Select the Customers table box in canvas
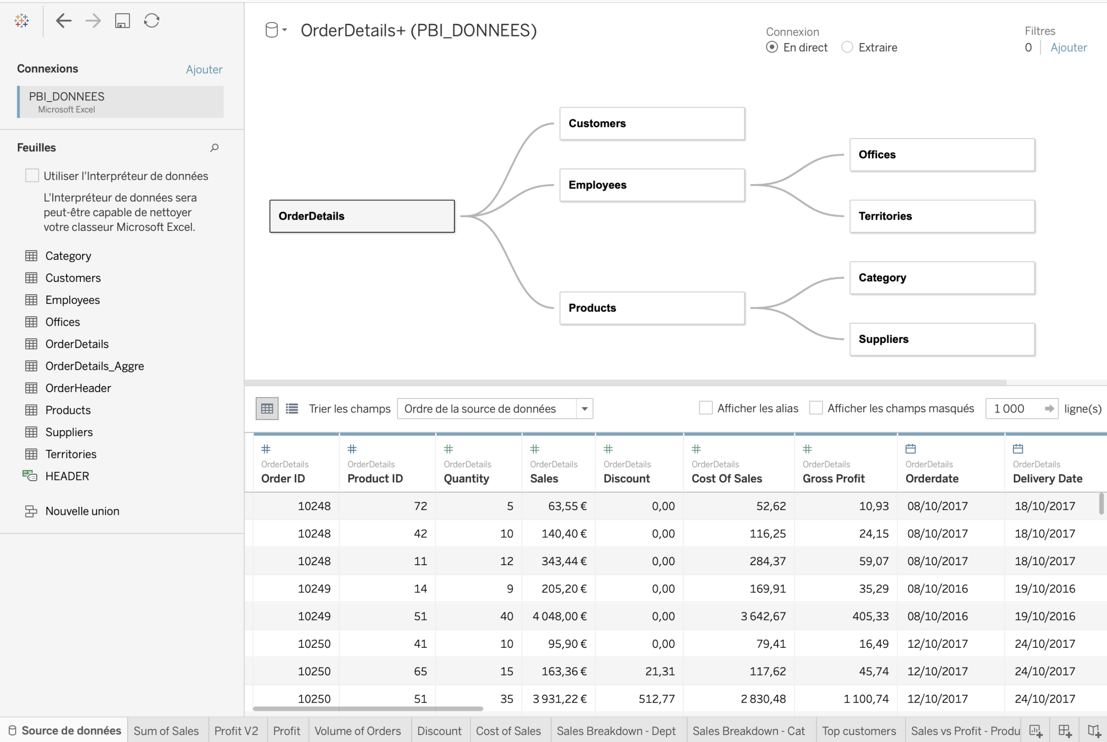Image resolution: width=1107 pixels, height=742 pixels. (652, 124)
